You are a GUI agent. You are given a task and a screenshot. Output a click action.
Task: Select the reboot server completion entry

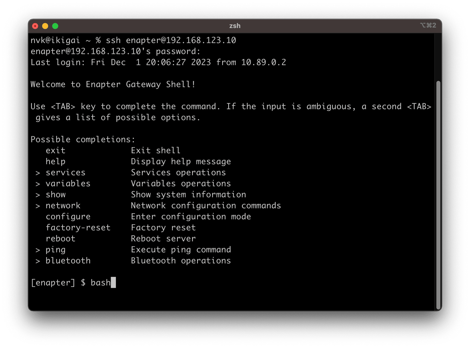(60, 238)
